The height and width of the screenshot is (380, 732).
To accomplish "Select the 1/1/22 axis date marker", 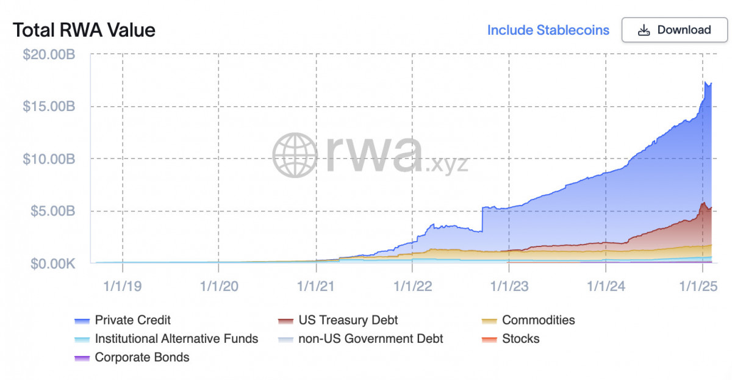I will 413,285.
